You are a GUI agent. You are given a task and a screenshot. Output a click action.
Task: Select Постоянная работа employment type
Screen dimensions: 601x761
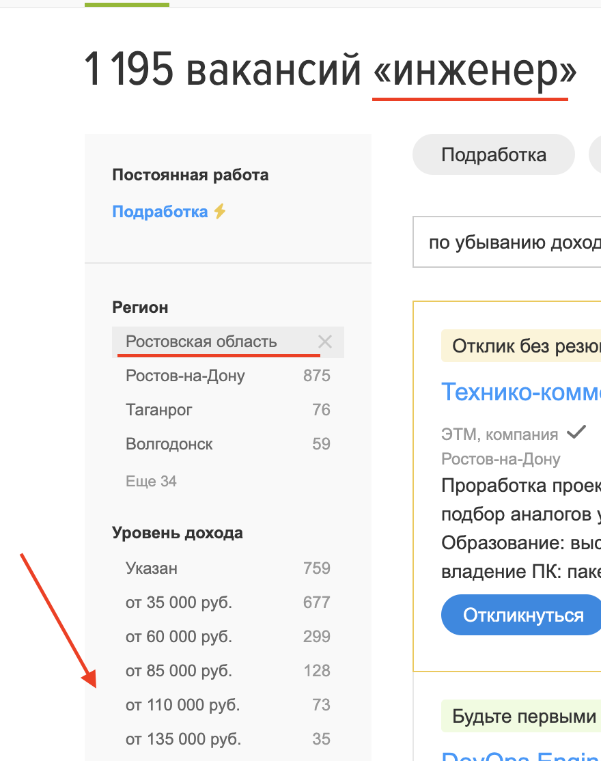[190, 175]
